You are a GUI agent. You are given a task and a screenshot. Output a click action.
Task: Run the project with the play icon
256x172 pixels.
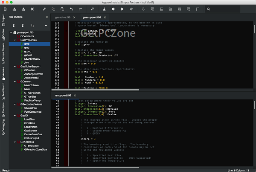[x=123, y=9]
